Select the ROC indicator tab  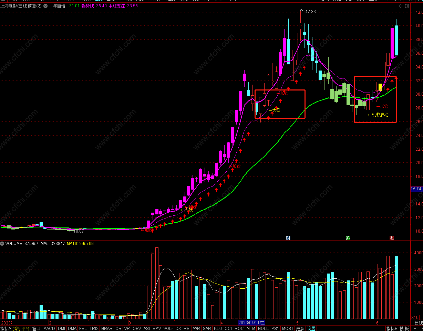[x=239, y=329]
